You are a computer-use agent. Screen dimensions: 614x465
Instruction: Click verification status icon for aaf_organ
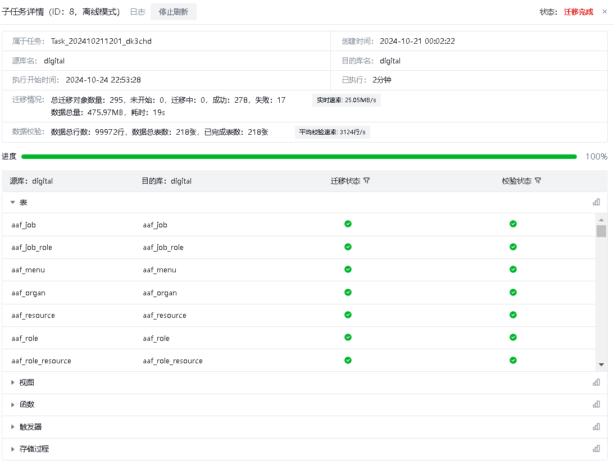pos(513,293)
